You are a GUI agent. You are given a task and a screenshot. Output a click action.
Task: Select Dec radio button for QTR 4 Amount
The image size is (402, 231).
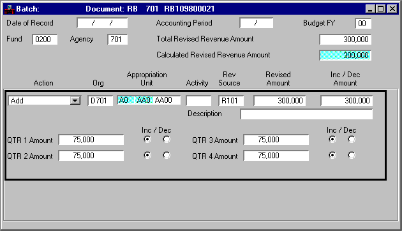pos(352,155)
